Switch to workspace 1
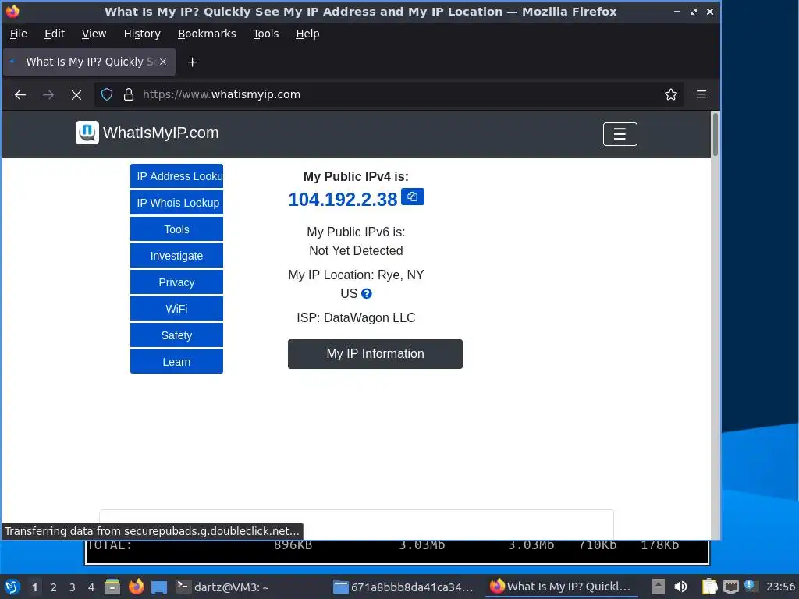 (x=34, y=587)
